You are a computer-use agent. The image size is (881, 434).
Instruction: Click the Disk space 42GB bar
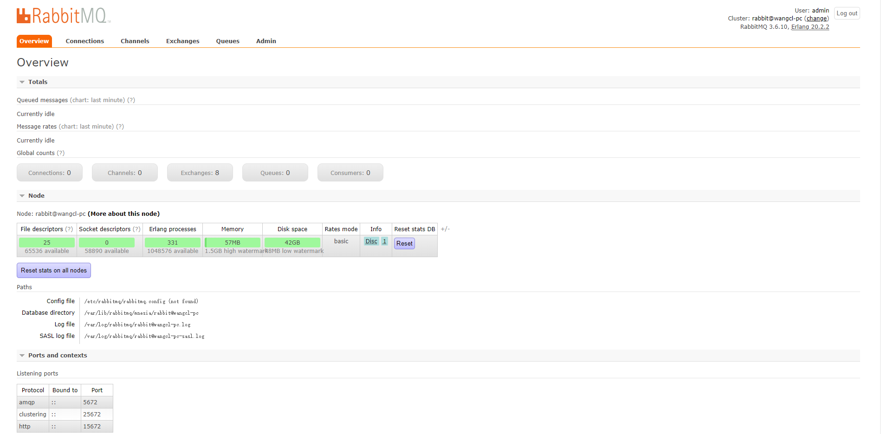(x=292, y=242)
